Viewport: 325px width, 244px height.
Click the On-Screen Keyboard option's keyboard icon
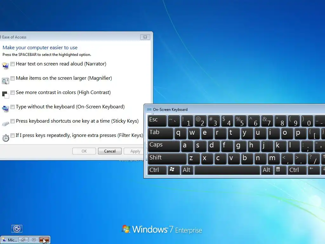(5, 109)
